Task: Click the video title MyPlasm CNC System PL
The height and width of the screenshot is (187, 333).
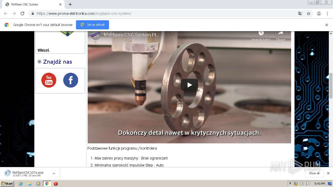Action: (130, 35)
